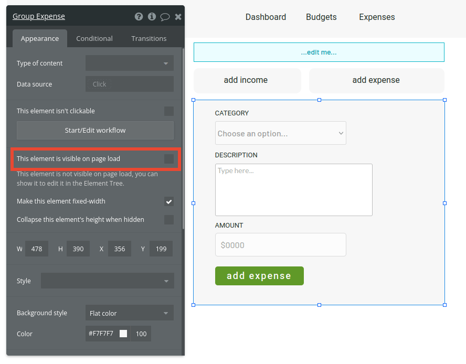Screen dimensions: 466x364
Task: Enable 'This element isn't clickable' checkbox
Action: tap(169, 111)
